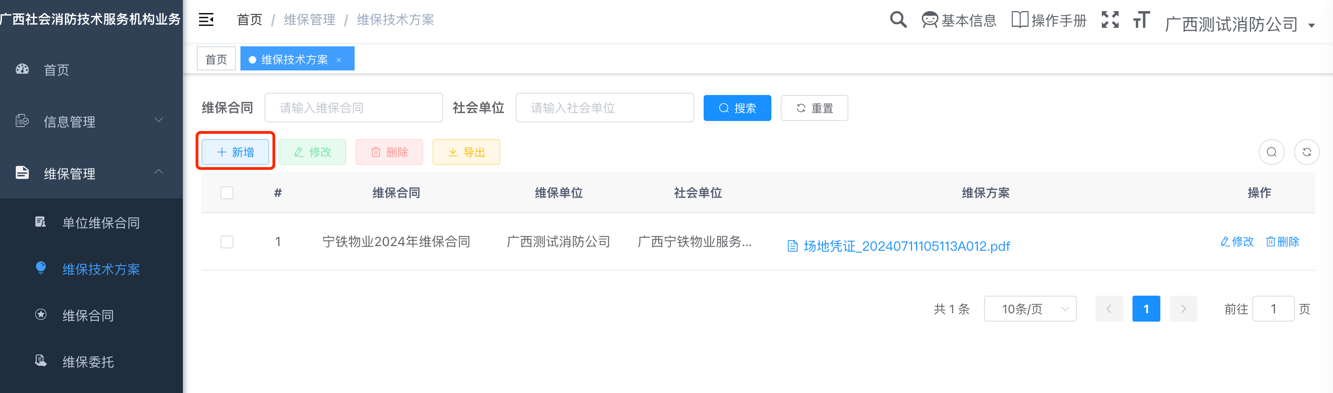Go to previous page arrow
The image size is (1333, 393).
tap(1109, 309)
